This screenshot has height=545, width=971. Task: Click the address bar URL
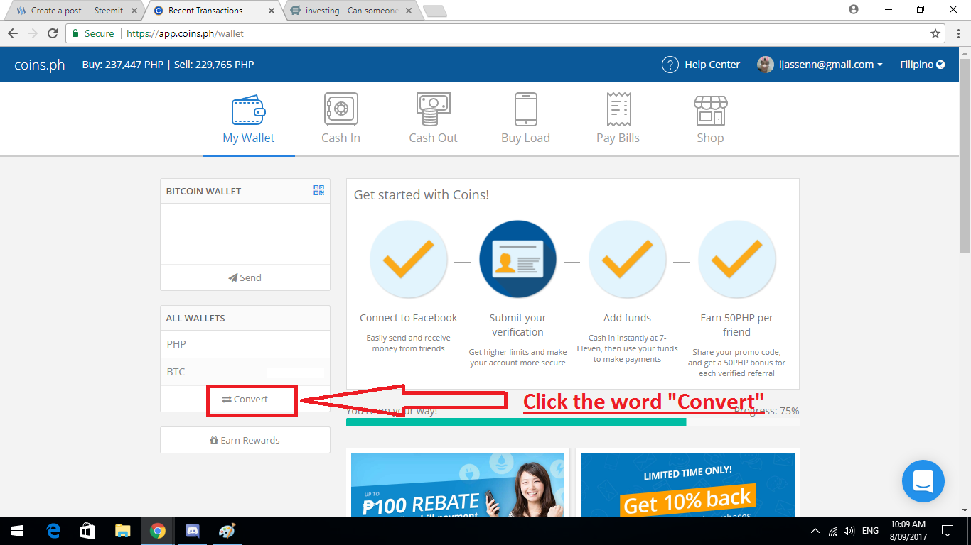[186, 33]
